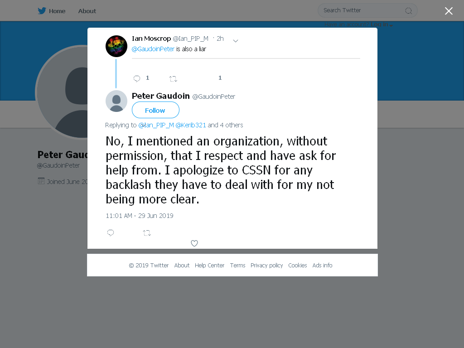Screen dimensions: 464x348
Task: Reply to Peter Gaudoin's tweet
Action: click(x=111, y=233)
